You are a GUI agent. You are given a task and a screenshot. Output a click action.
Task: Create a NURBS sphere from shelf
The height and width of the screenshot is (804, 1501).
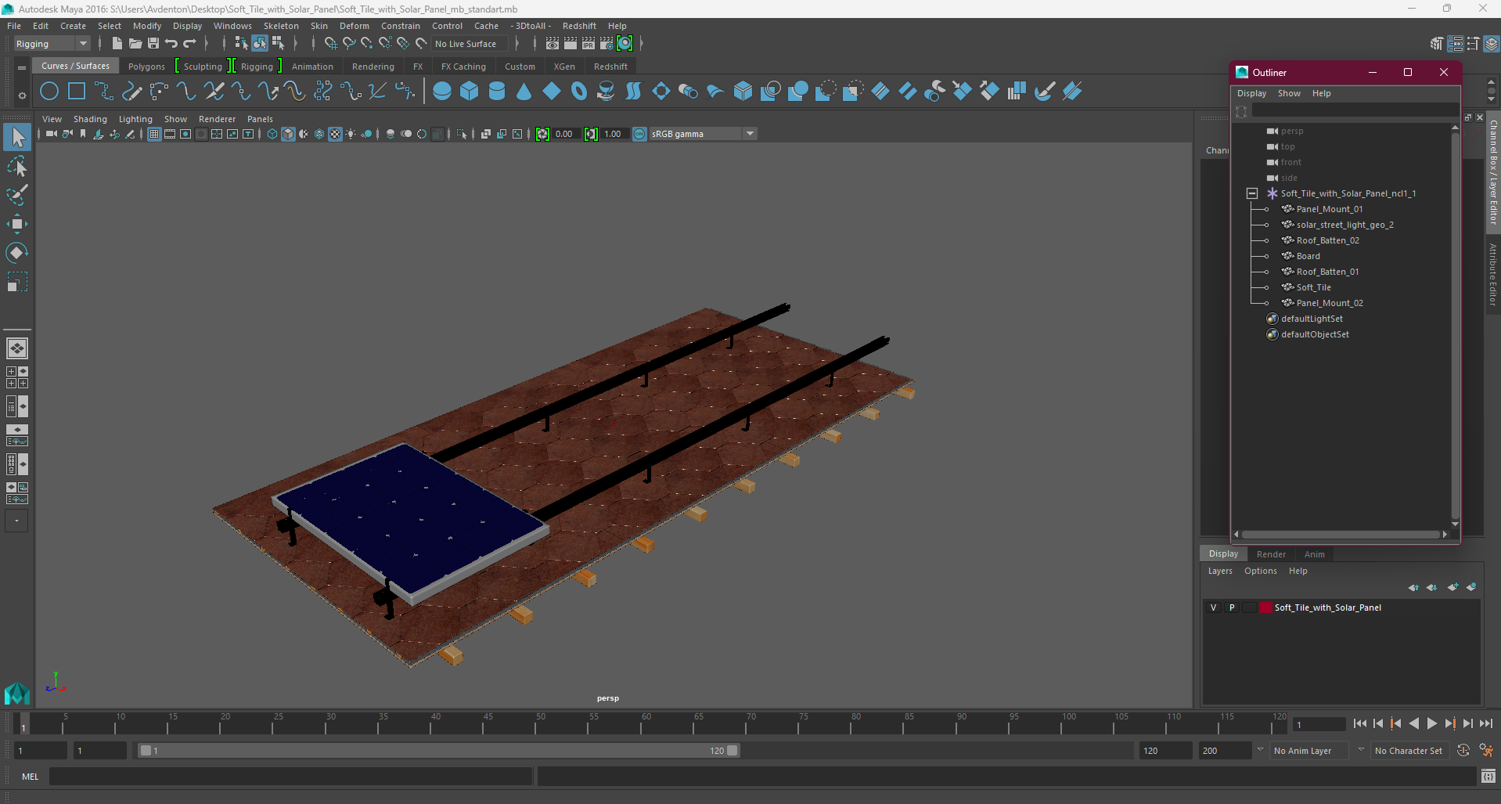(442, 92)
